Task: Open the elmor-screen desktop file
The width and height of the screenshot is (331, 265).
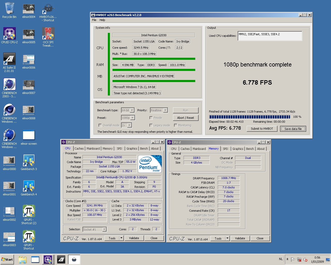Action: [29, 138]
